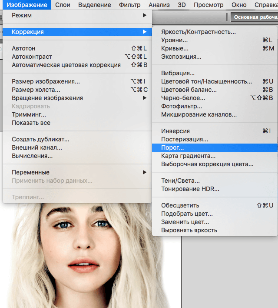This screenshot has width=278, height=308.
Task: Open the Просмотр menu
Action: [208, 5]
